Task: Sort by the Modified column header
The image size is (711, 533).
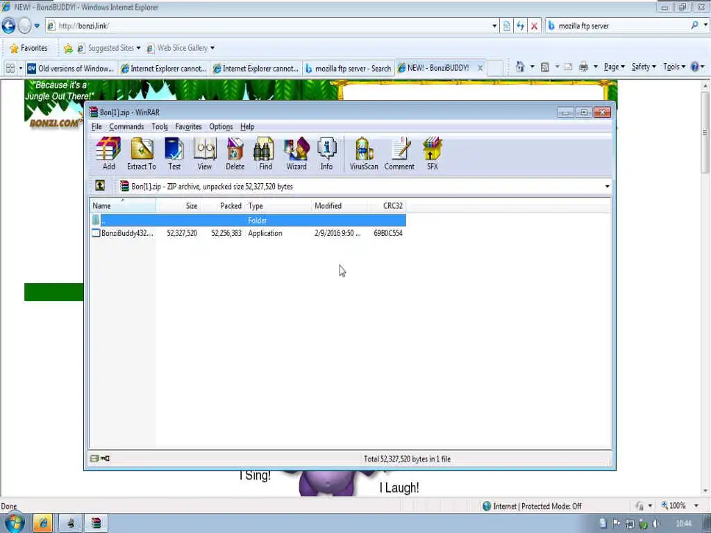Action: tap(339, 205)
